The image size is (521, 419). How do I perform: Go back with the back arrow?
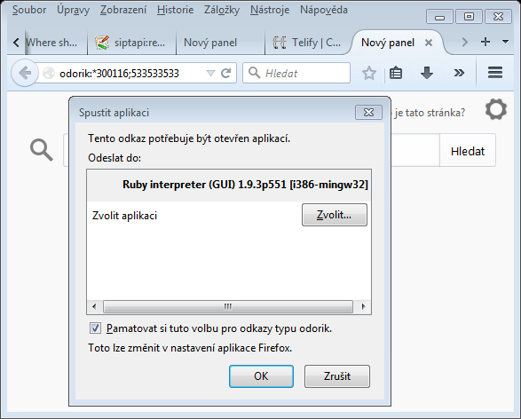(25, 73)
